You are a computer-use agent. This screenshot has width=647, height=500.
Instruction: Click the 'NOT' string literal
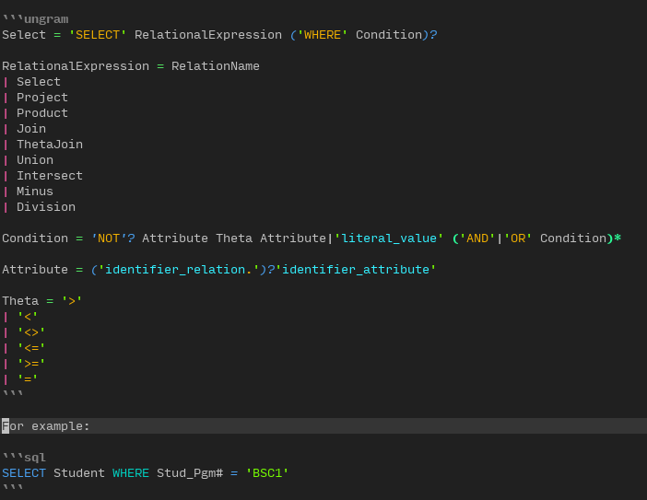[x=109, y=238]
